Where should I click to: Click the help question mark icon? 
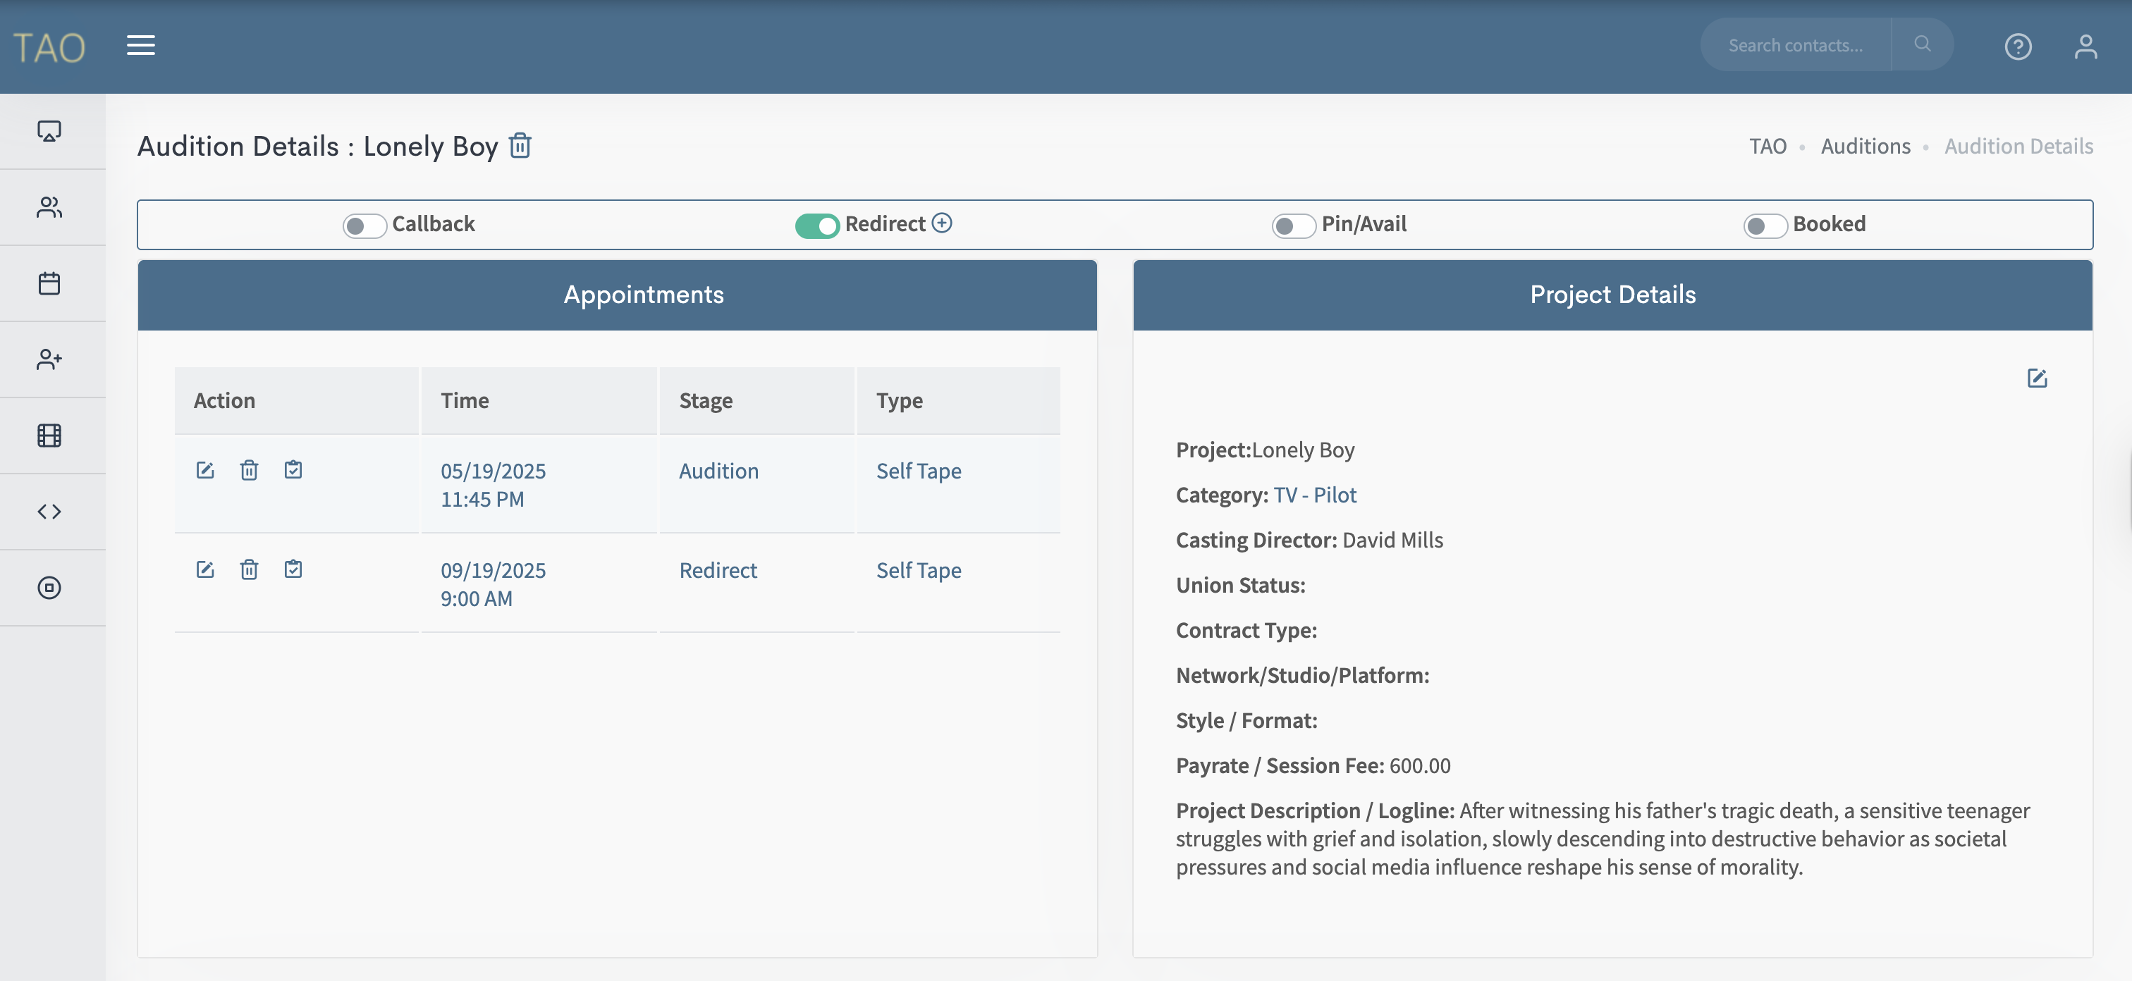click(2017, 47)
